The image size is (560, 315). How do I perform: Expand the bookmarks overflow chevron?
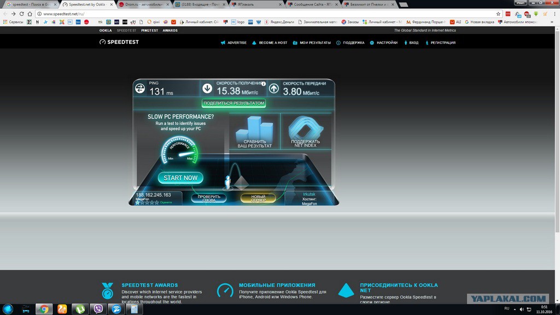pyautogui.click(x=552, y=22)
